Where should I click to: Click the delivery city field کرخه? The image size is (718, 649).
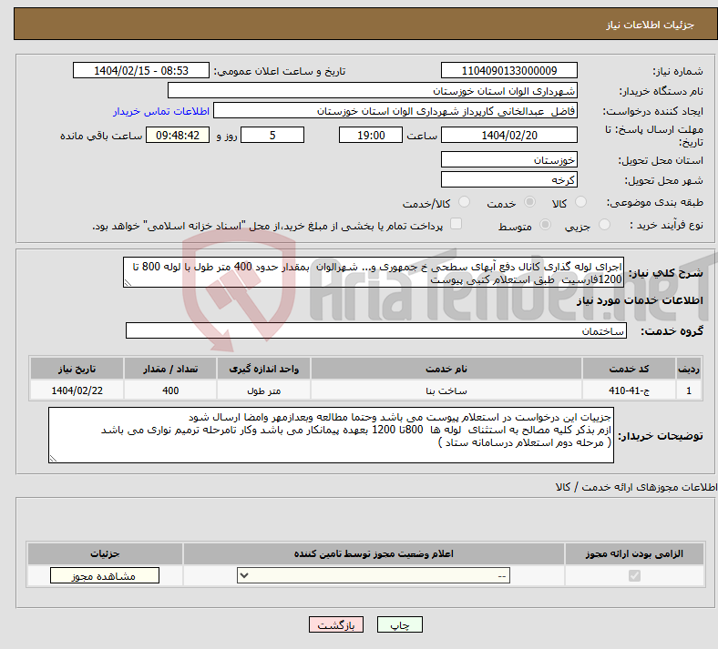point(508,179)
